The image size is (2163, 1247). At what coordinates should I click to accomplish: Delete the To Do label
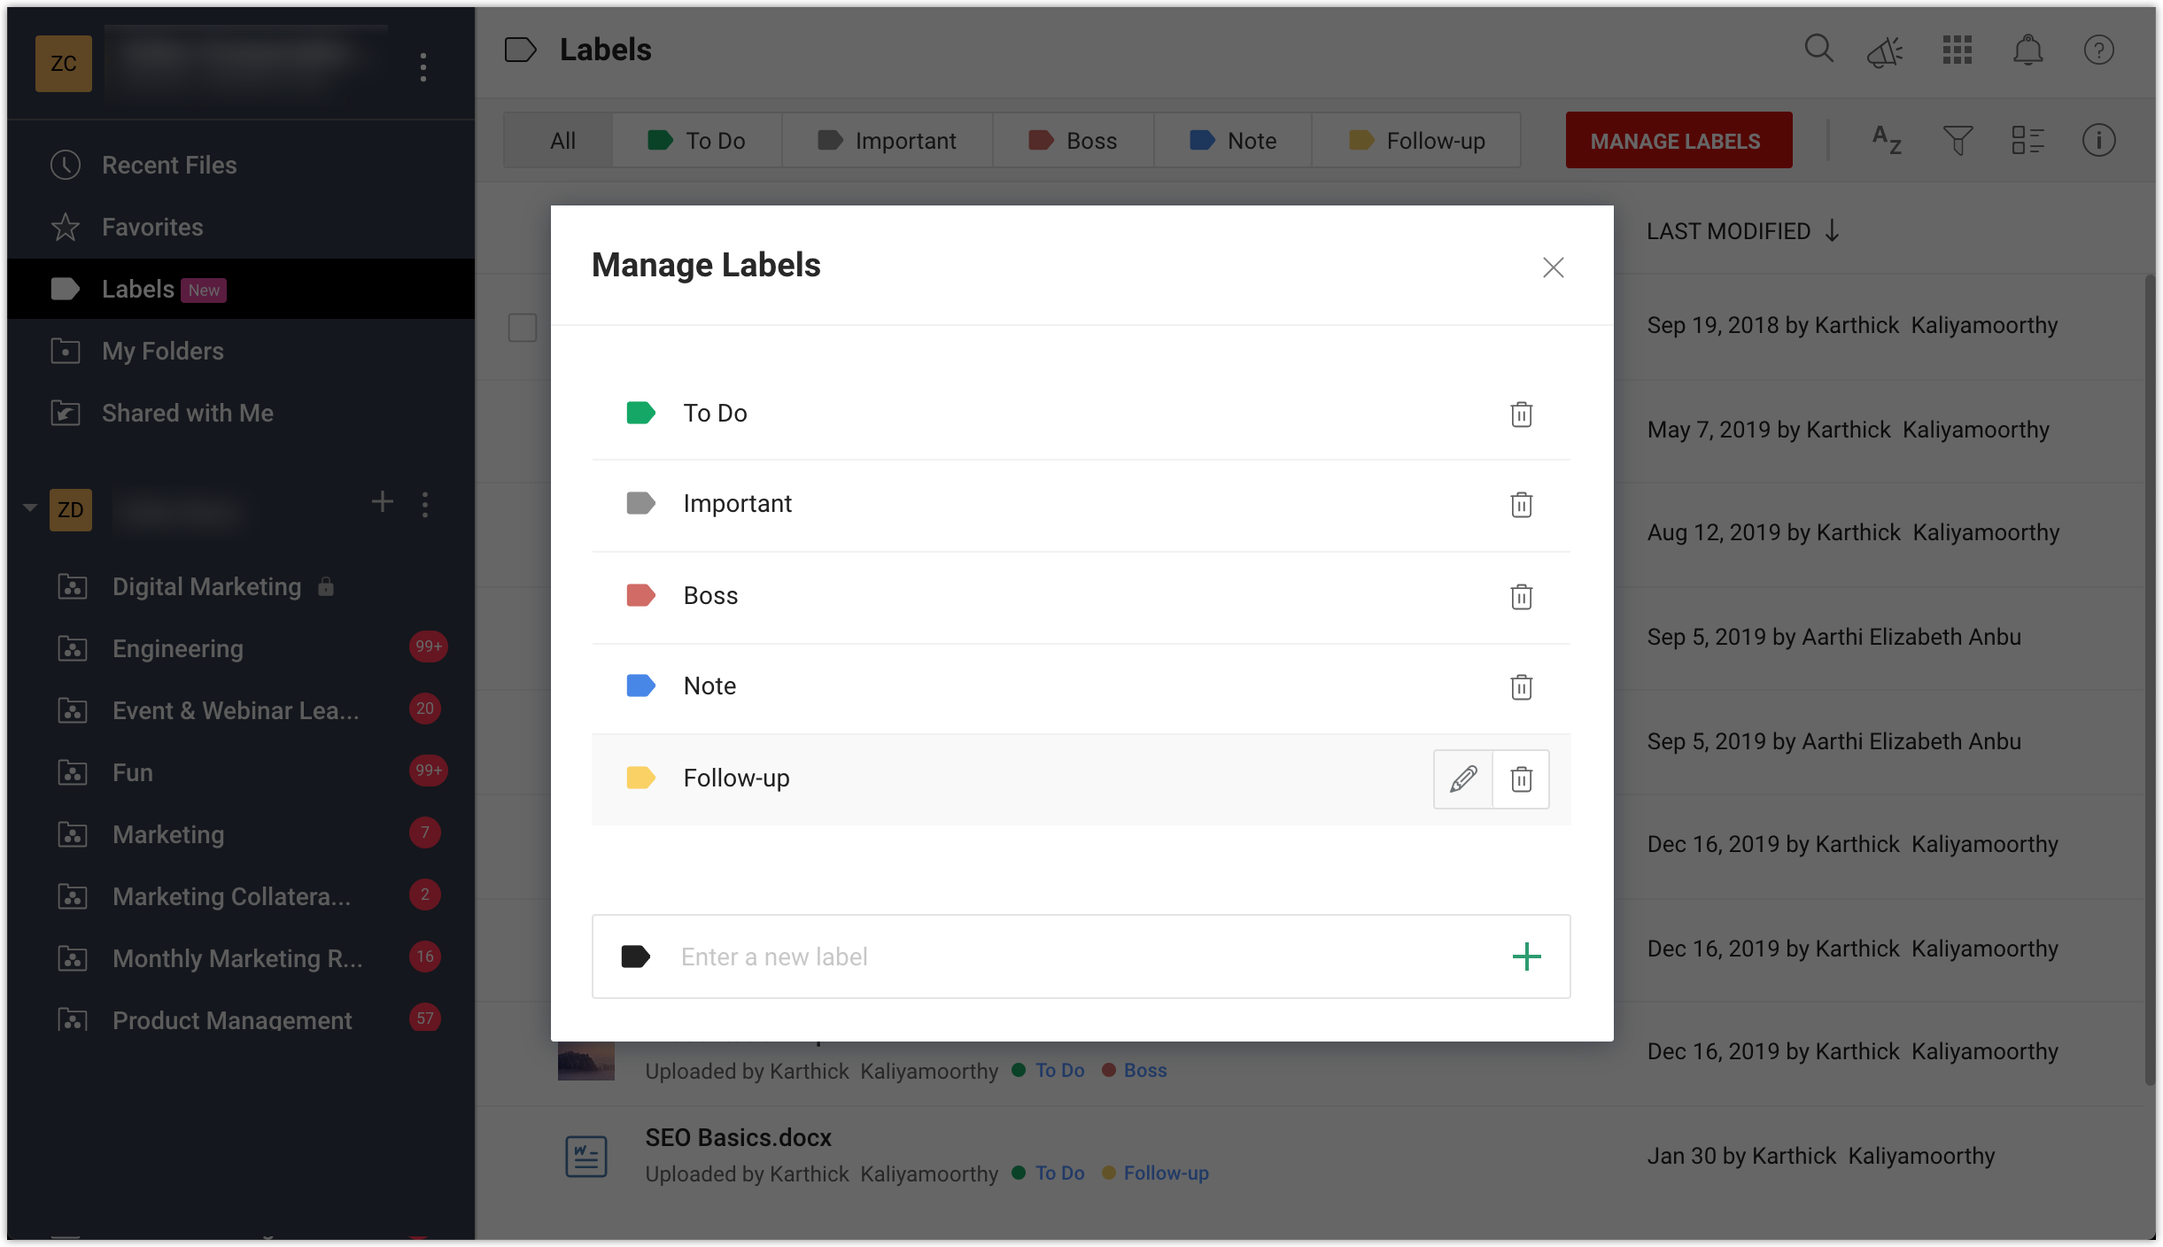[1521, 414]
